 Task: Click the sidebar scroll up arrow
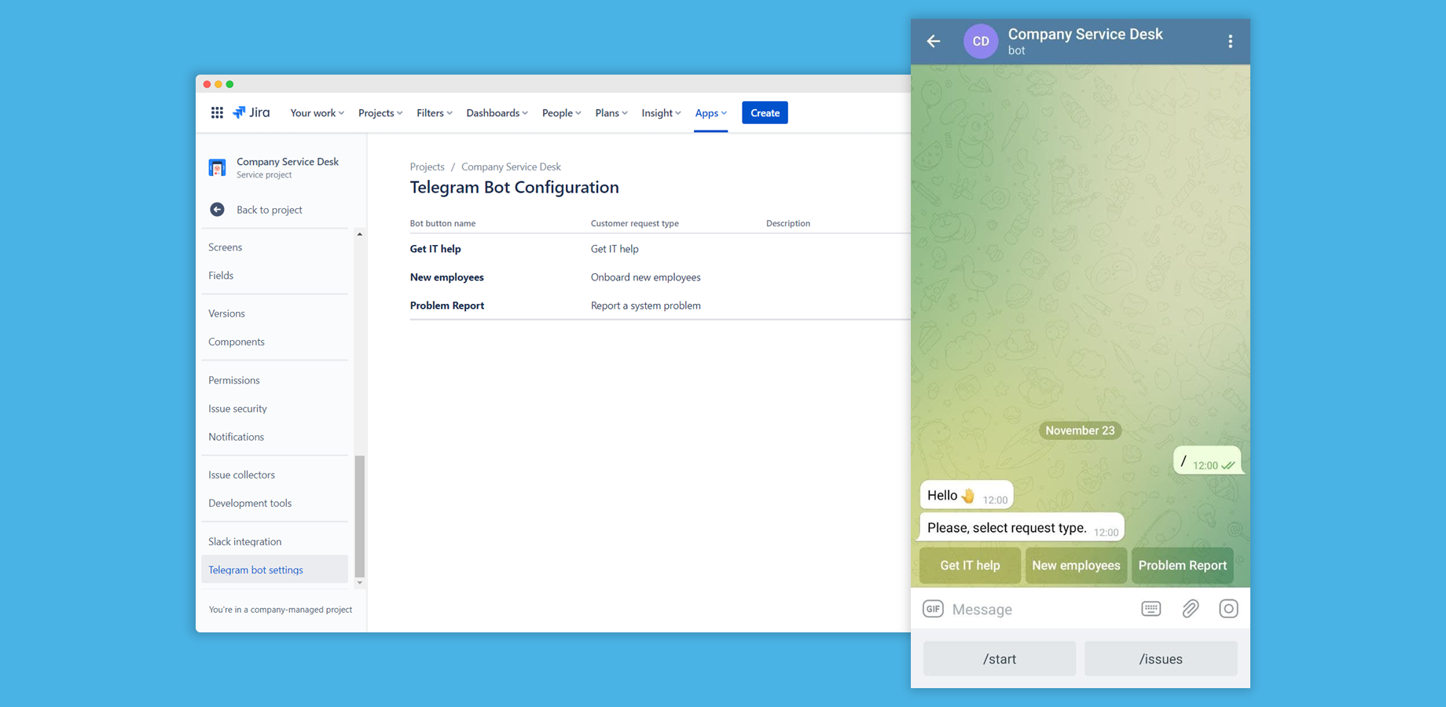coord(360,234)
